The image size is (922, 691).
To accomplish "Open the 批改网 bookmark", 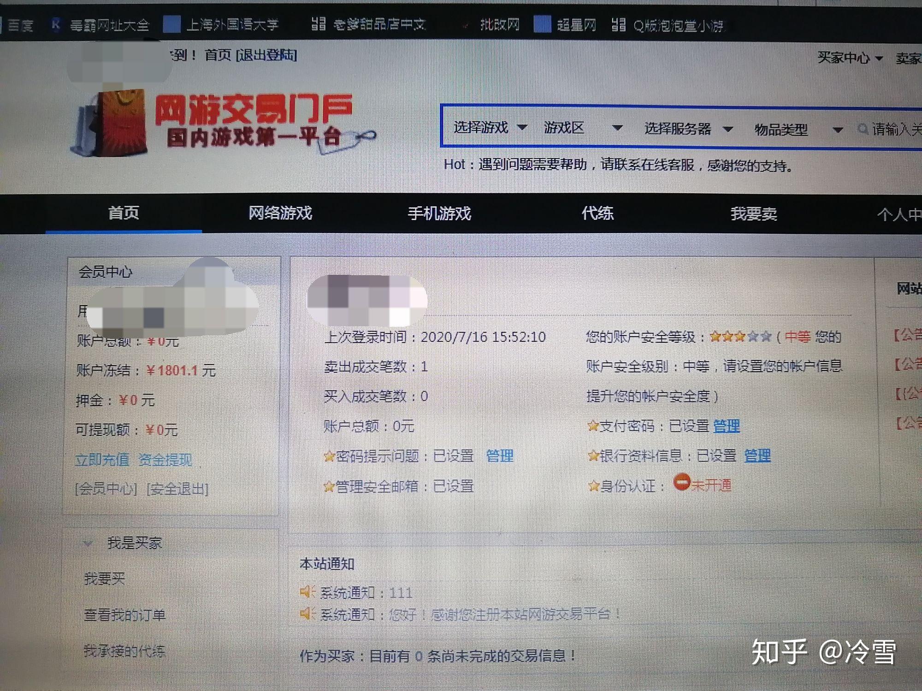I will (x=500, y=24).
